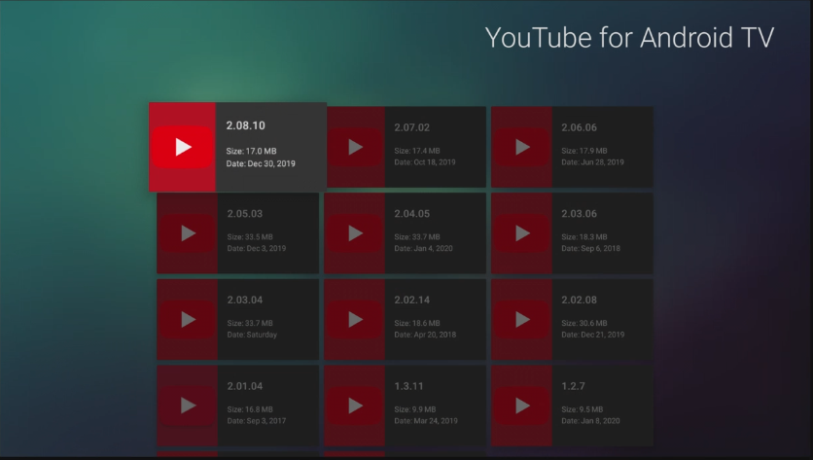Click the YouTube icon of version 2.07.02
The height and width of the screenshot is (460, 813).
[355, 147]
